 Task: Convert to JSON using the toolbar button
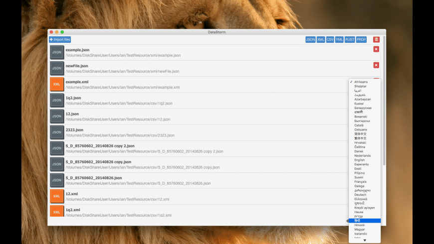pos(310,39)
